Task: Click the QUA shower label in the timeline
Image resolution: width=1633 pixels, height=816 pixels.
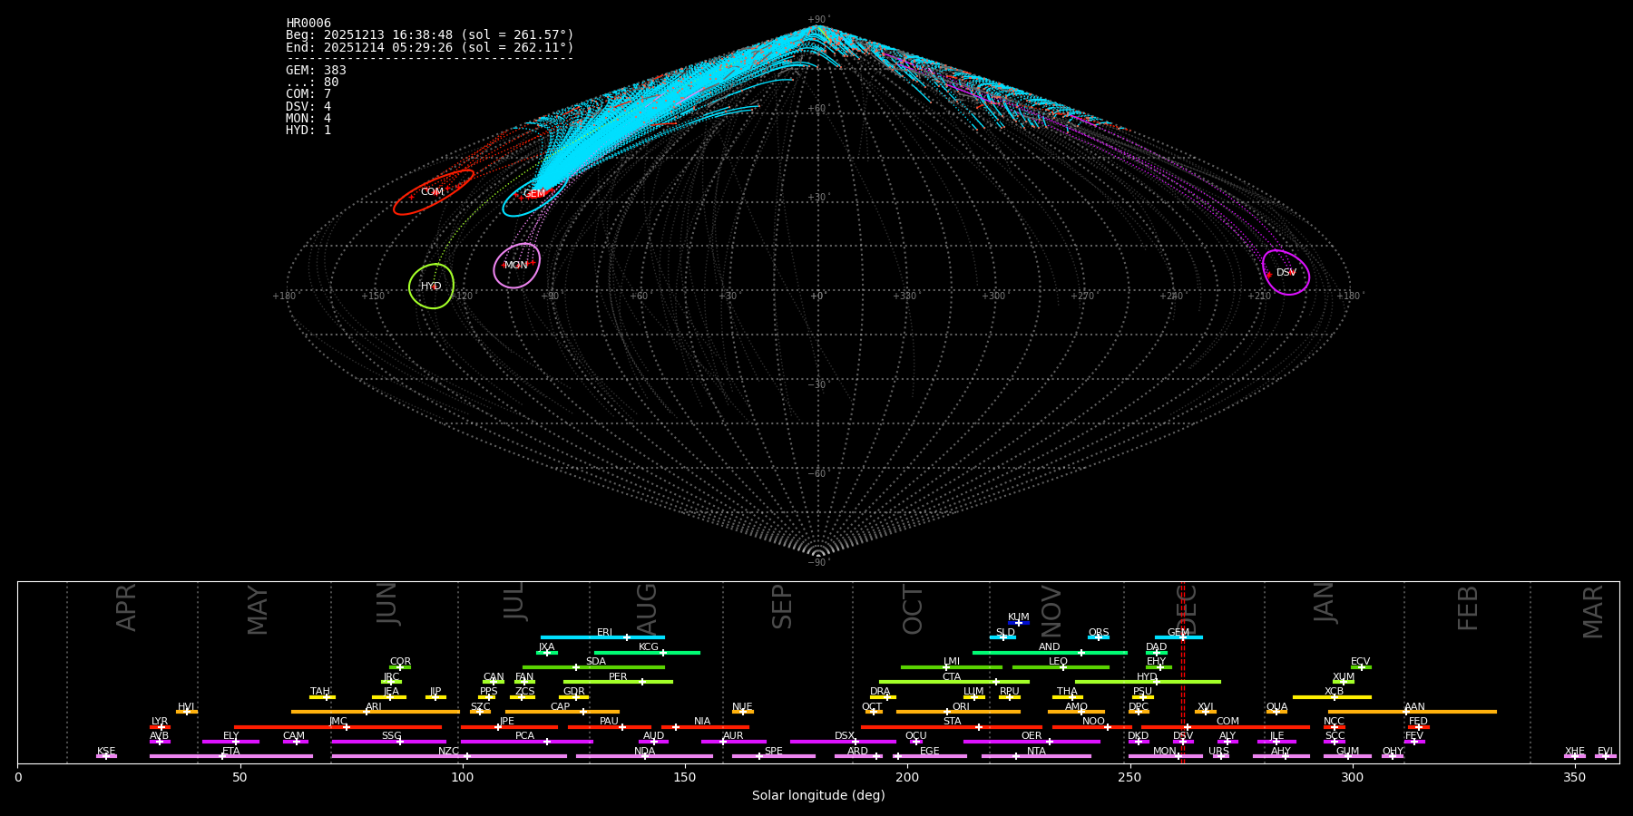Action: [1276, 707]
